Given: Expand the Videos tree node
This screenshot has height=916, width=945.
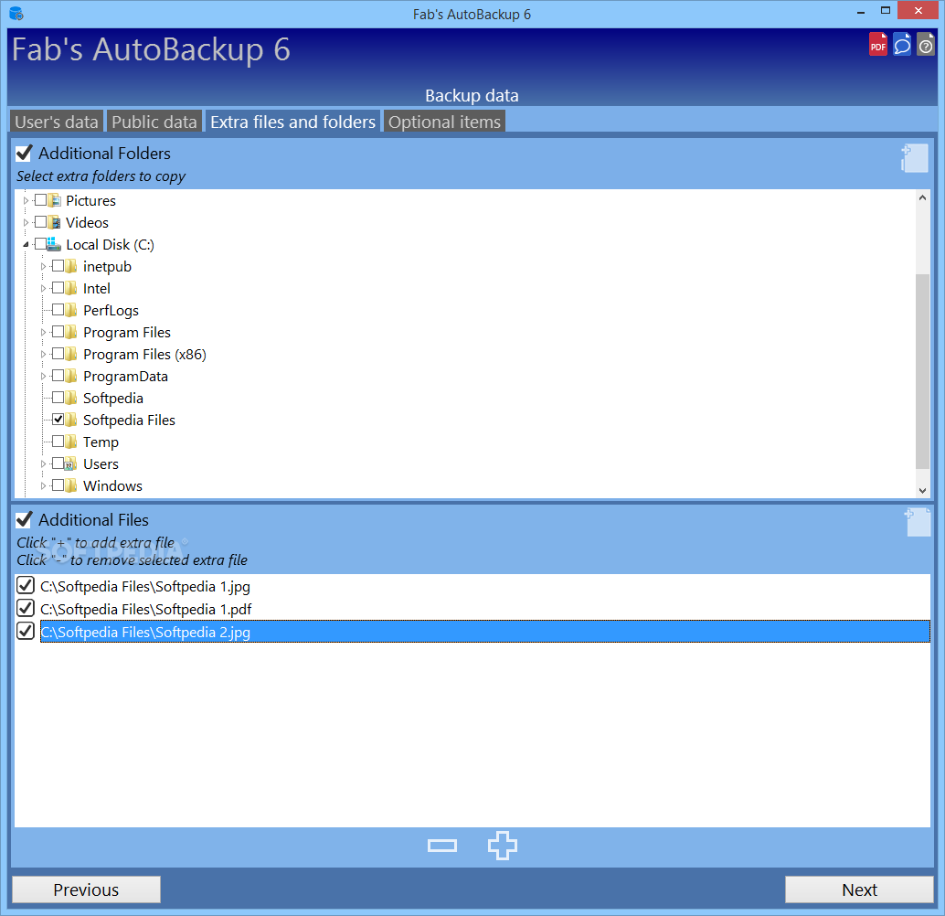Looking at the screenshot, I should coord(26,222).
